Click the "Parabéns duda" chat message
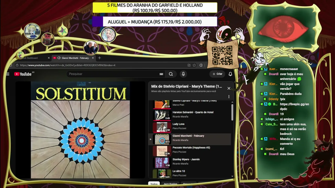Viewport: 335px width, 188px height. point(291,94)
